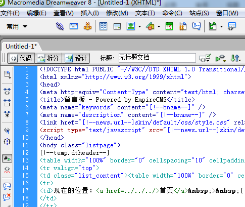Open the 文本(T) menu
This screenshot has width=245, height=207.
145,13
